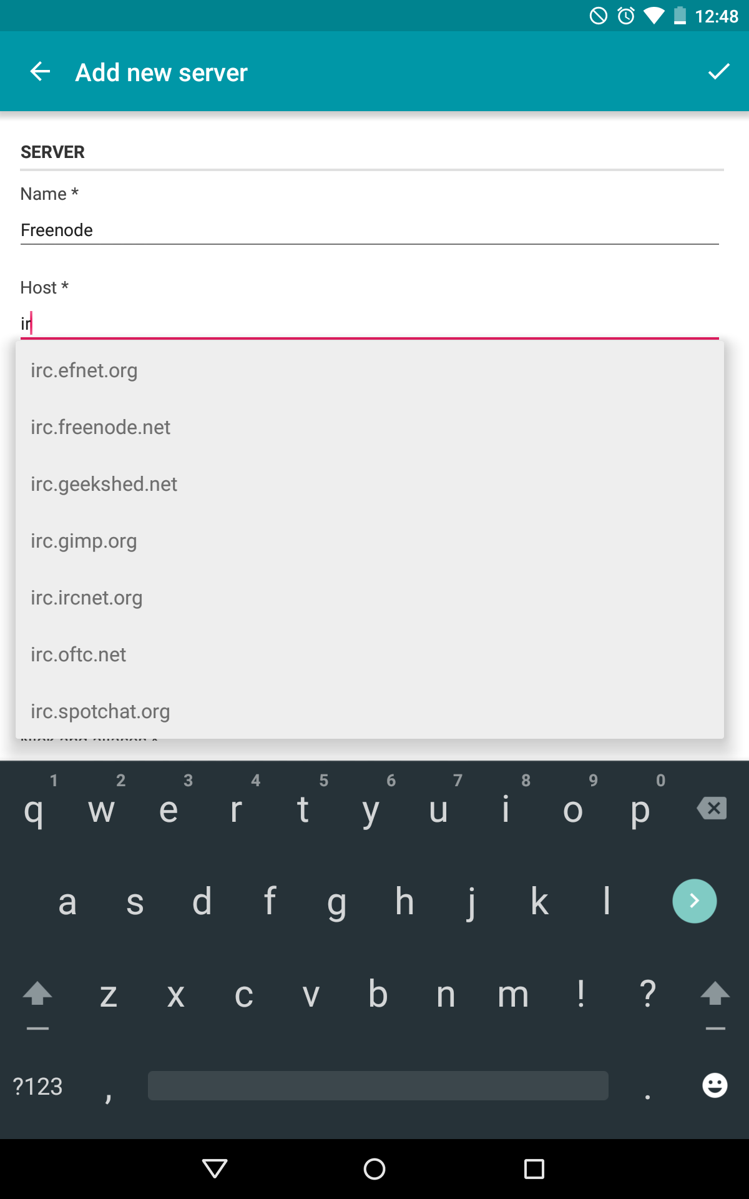749x1199 pixels.
Task: Tap the space bar
Action: pyautogui.click(x=378, y=1085)
